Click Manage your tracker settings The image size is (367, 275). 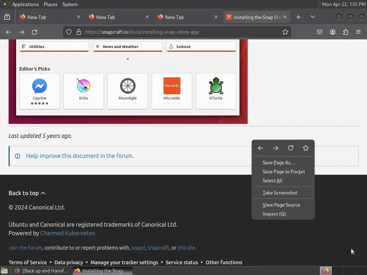point(124,262)
